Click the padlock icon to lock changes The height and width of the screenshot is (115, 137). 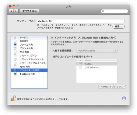pos(13,98)
